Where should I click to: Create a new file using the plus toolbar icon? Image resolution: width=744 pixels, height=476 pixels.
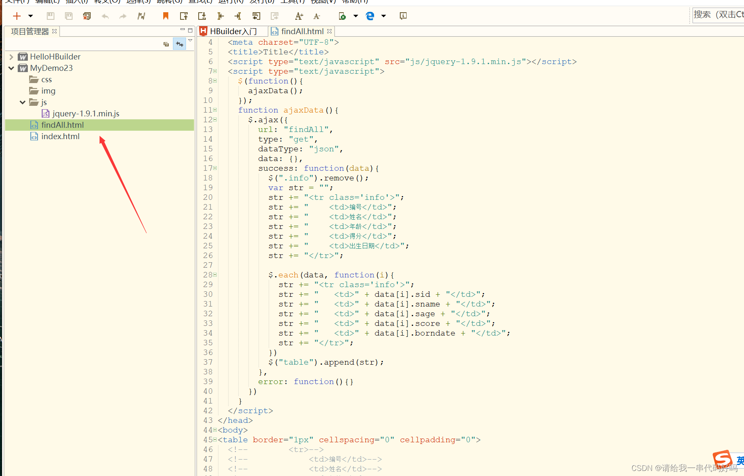(x=16, y=16)
